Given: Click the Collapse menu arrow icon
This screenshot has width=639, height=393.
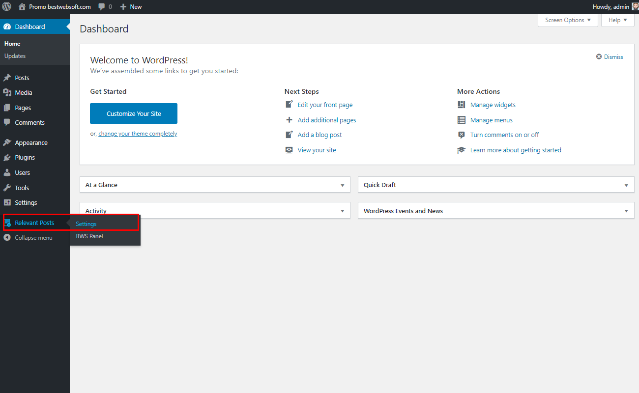Looking at the screenshot, I should click(7, 238).
